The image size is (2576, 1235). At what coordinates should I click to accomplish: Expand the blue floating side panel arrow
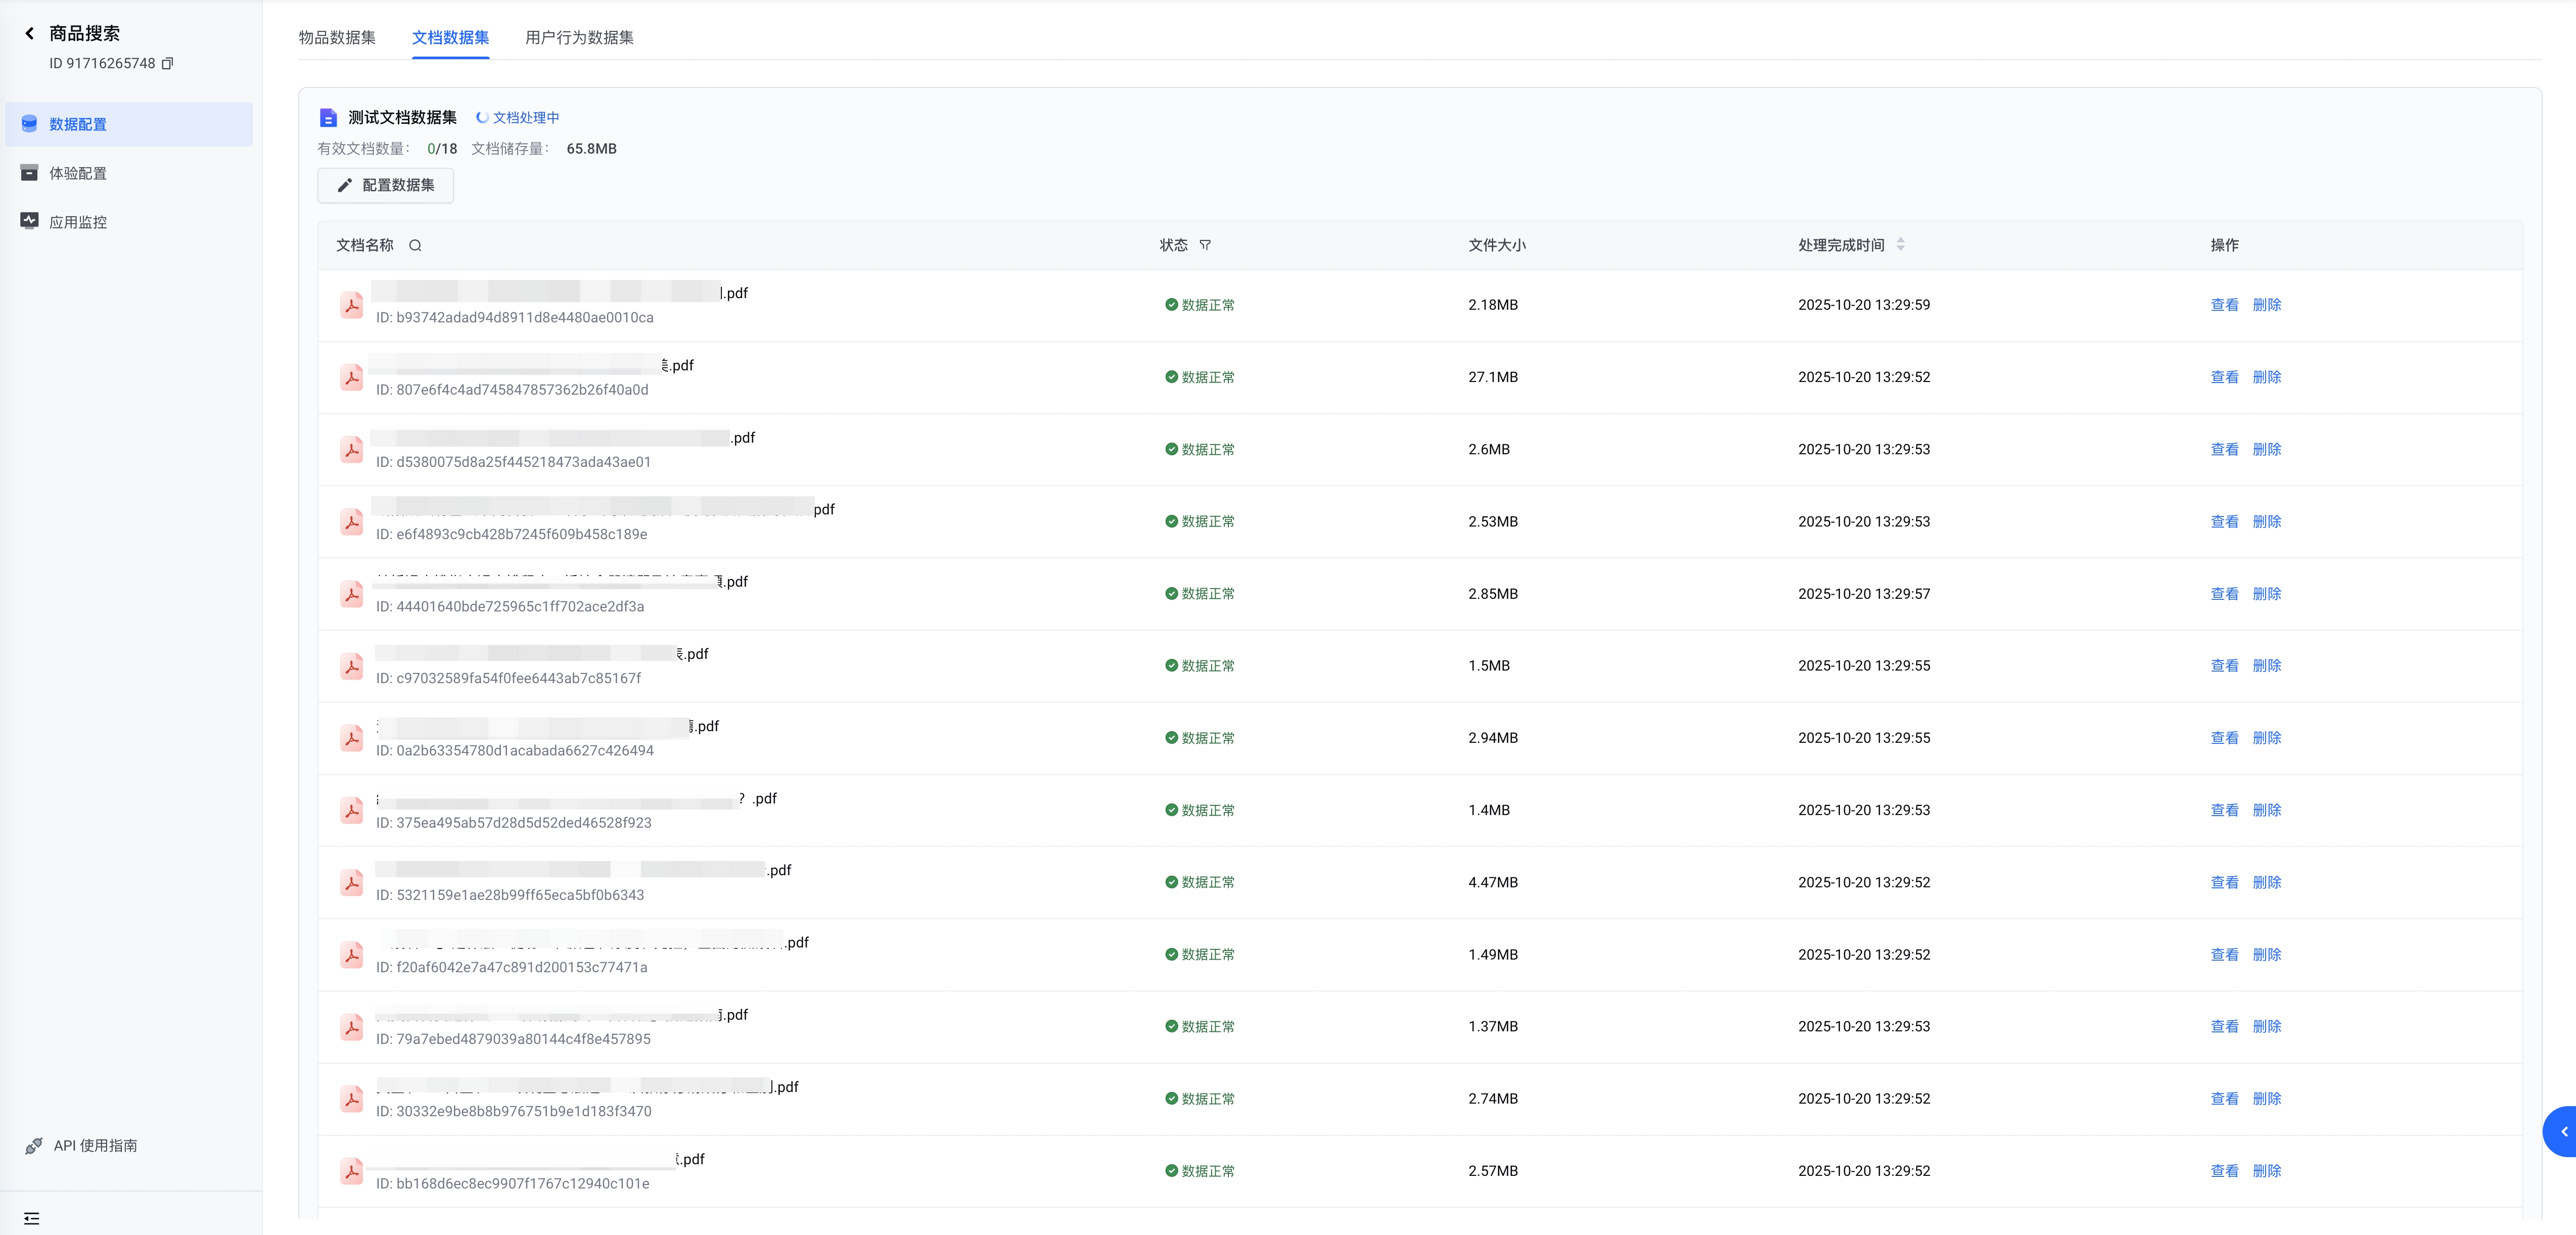point(2563,1131)
